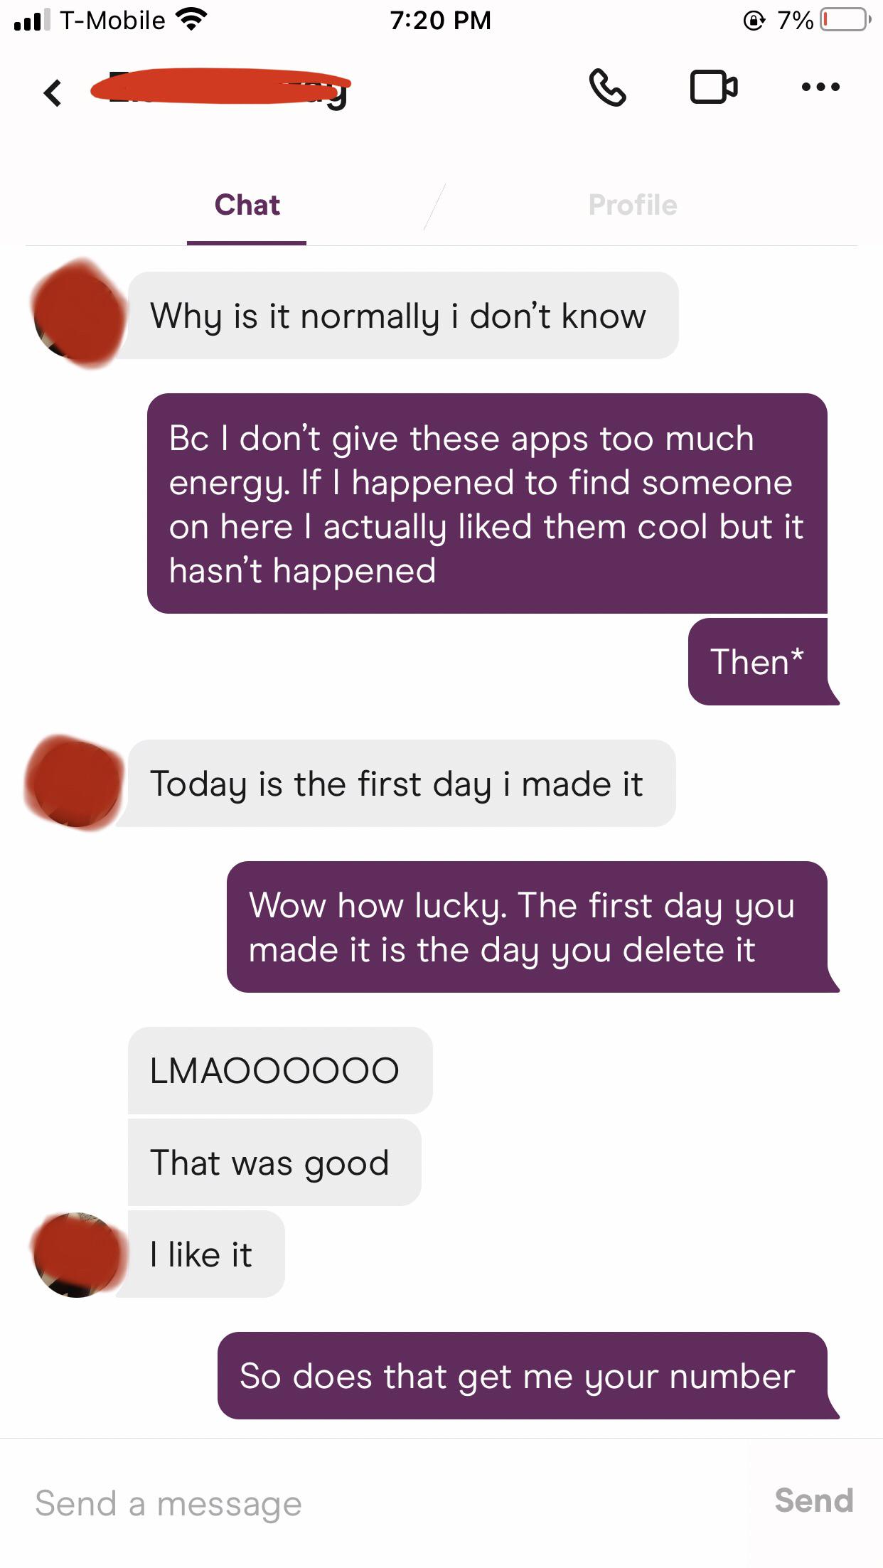The width and height of the screenshot is (883, 1568).
Task: Start a voice call with phone icon
Action: tap(608, 87)
